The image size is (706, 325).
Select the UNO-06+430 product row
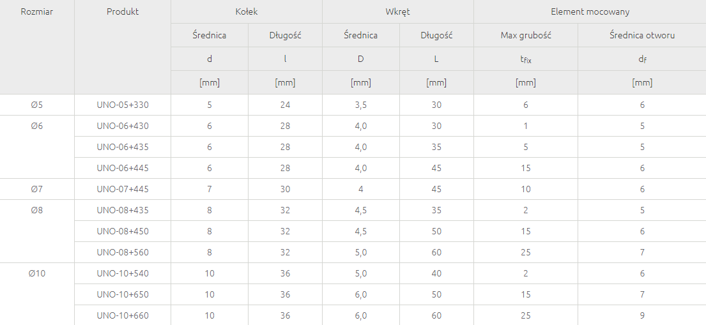coord(123,126)
